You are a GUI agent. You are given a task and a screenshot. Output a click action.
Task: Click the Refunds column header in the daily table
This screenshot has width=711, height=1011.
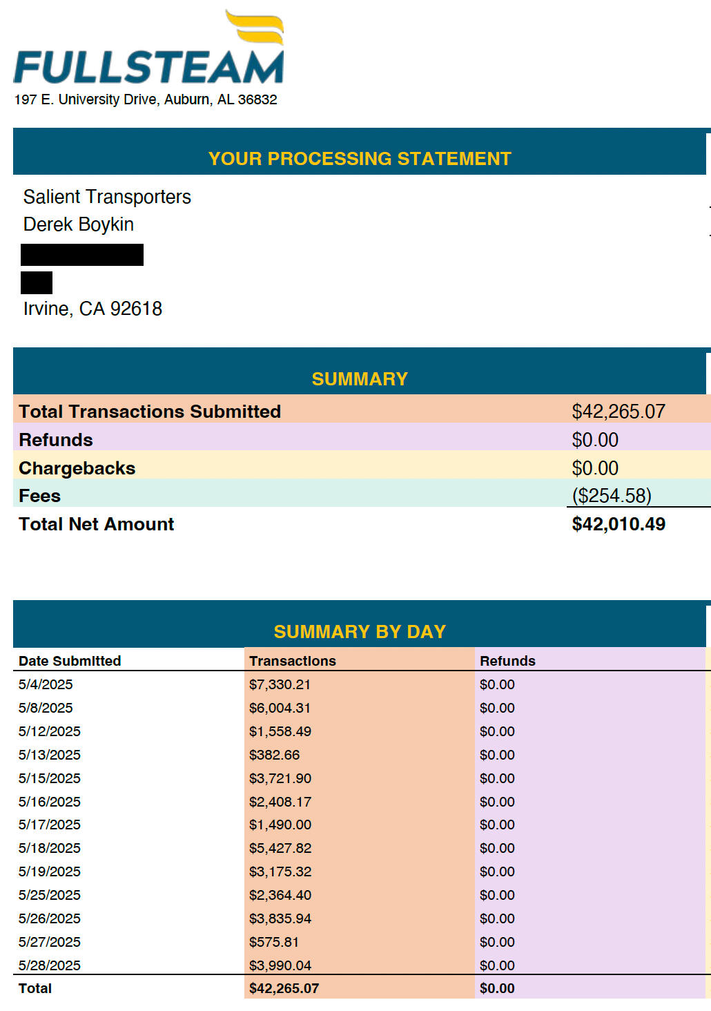coord(507,661)
